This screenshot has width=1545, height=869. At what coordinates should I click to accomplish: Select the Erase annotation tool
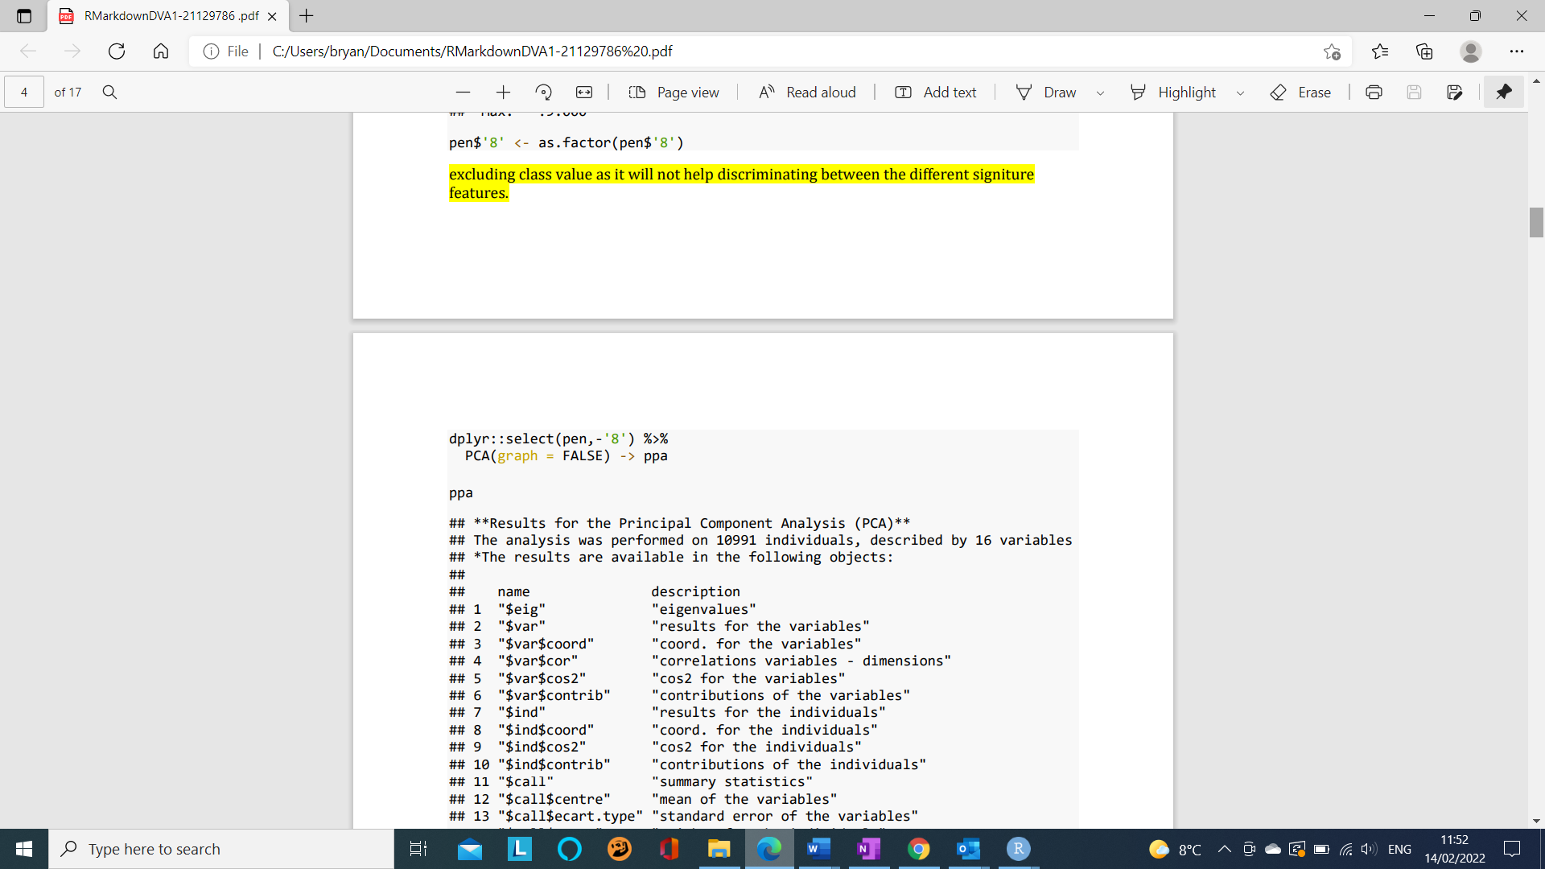pos(1300,92)
